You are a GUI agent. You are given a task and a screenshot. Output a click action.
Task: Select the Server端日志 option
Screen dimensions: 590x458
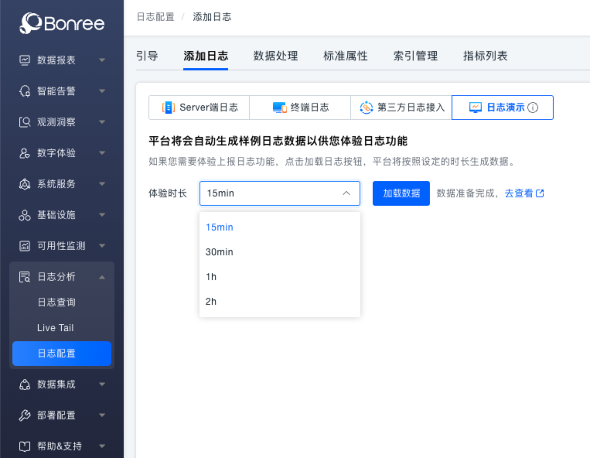pyautogui.click(x=199, y=108)
